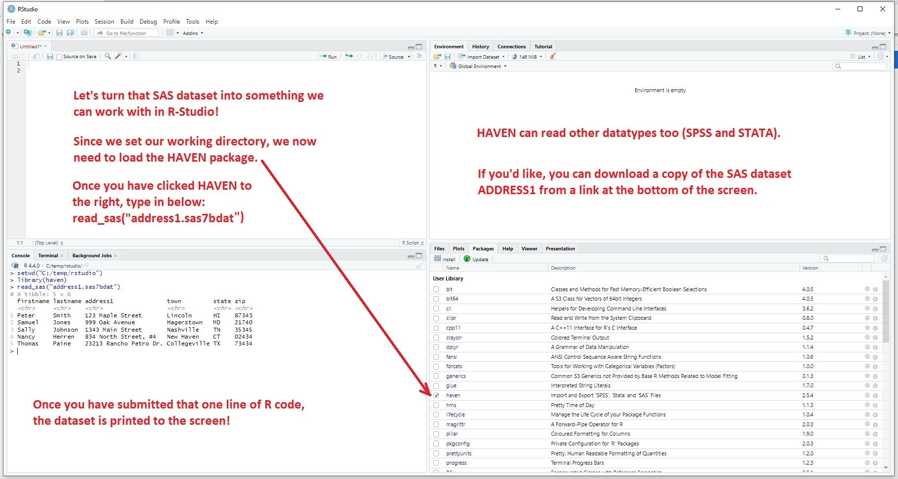Click the save all documents icon

[x=71, y=33]
